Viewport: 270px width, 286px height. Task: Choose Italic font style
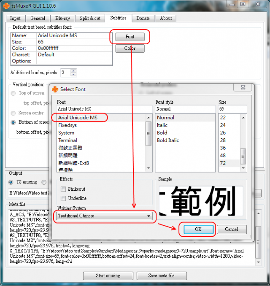pos(185,125)
